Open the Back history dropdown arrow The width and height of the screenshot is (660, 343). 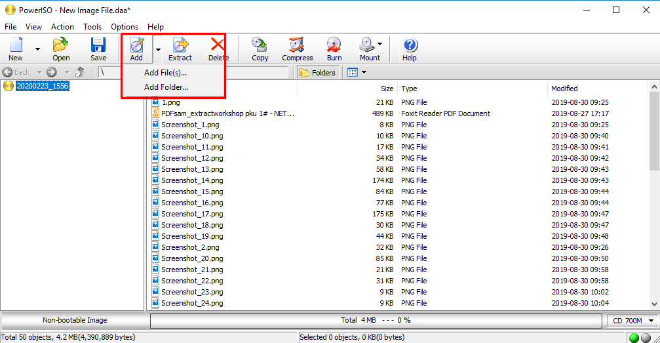(39, 72)
